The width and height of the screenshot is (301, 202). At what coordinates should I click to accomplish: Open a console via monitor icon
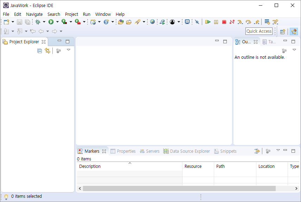tap(187, 22)
